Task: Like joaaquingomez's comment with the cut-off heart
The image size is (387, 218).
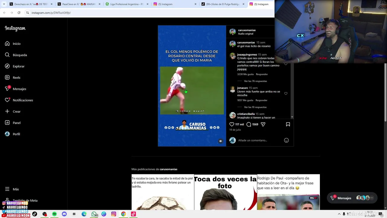Action: pyautogui.click(x=286, y=64)
